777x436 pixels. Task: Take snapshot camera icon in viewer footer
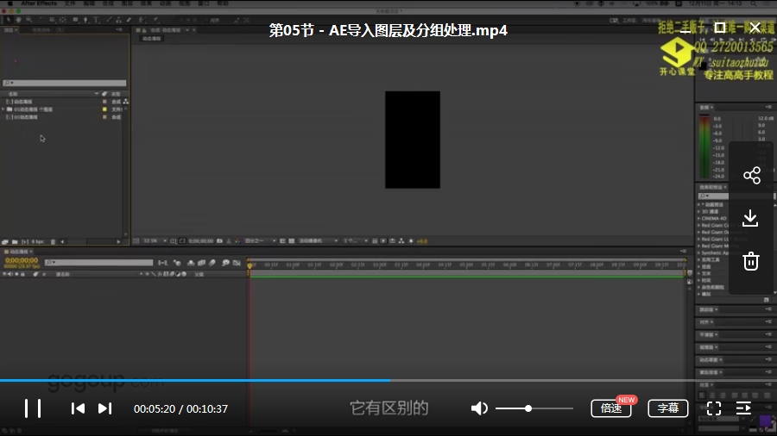[x=219, y=241]
